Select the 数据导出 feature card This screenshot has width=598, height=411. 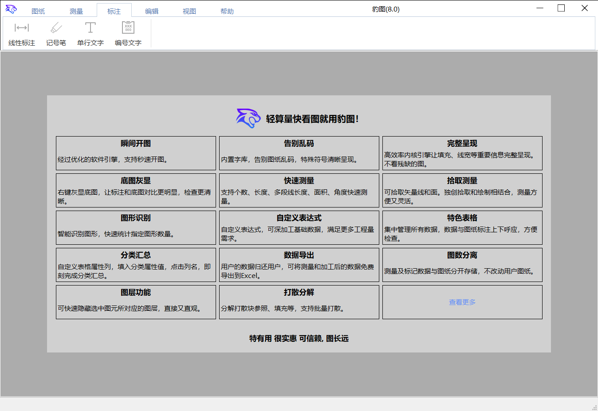299,265
